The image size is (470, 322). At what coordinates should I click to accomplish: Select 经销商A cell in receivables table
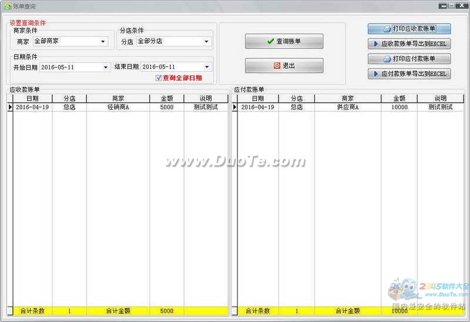coord(118,107)
